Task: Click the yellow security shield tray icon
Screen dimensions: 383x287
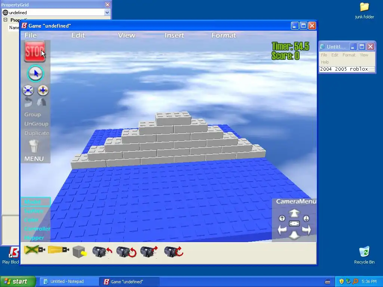Action: coord(341,281)
